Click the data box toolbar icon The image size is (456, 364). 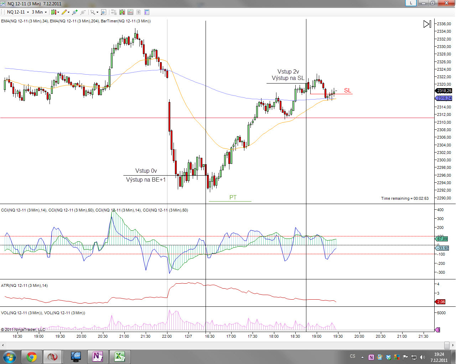(x=114, y=12)
